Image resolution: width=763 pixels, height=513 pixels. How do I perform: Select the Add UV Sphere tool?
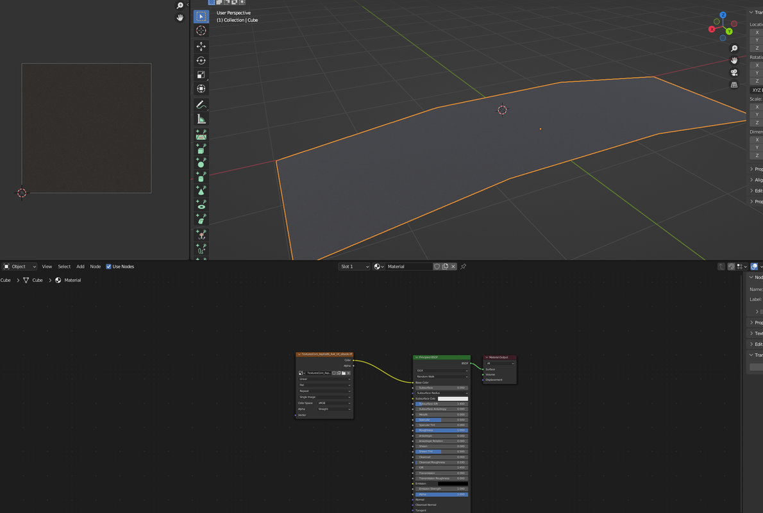click(x=201, y=163)
